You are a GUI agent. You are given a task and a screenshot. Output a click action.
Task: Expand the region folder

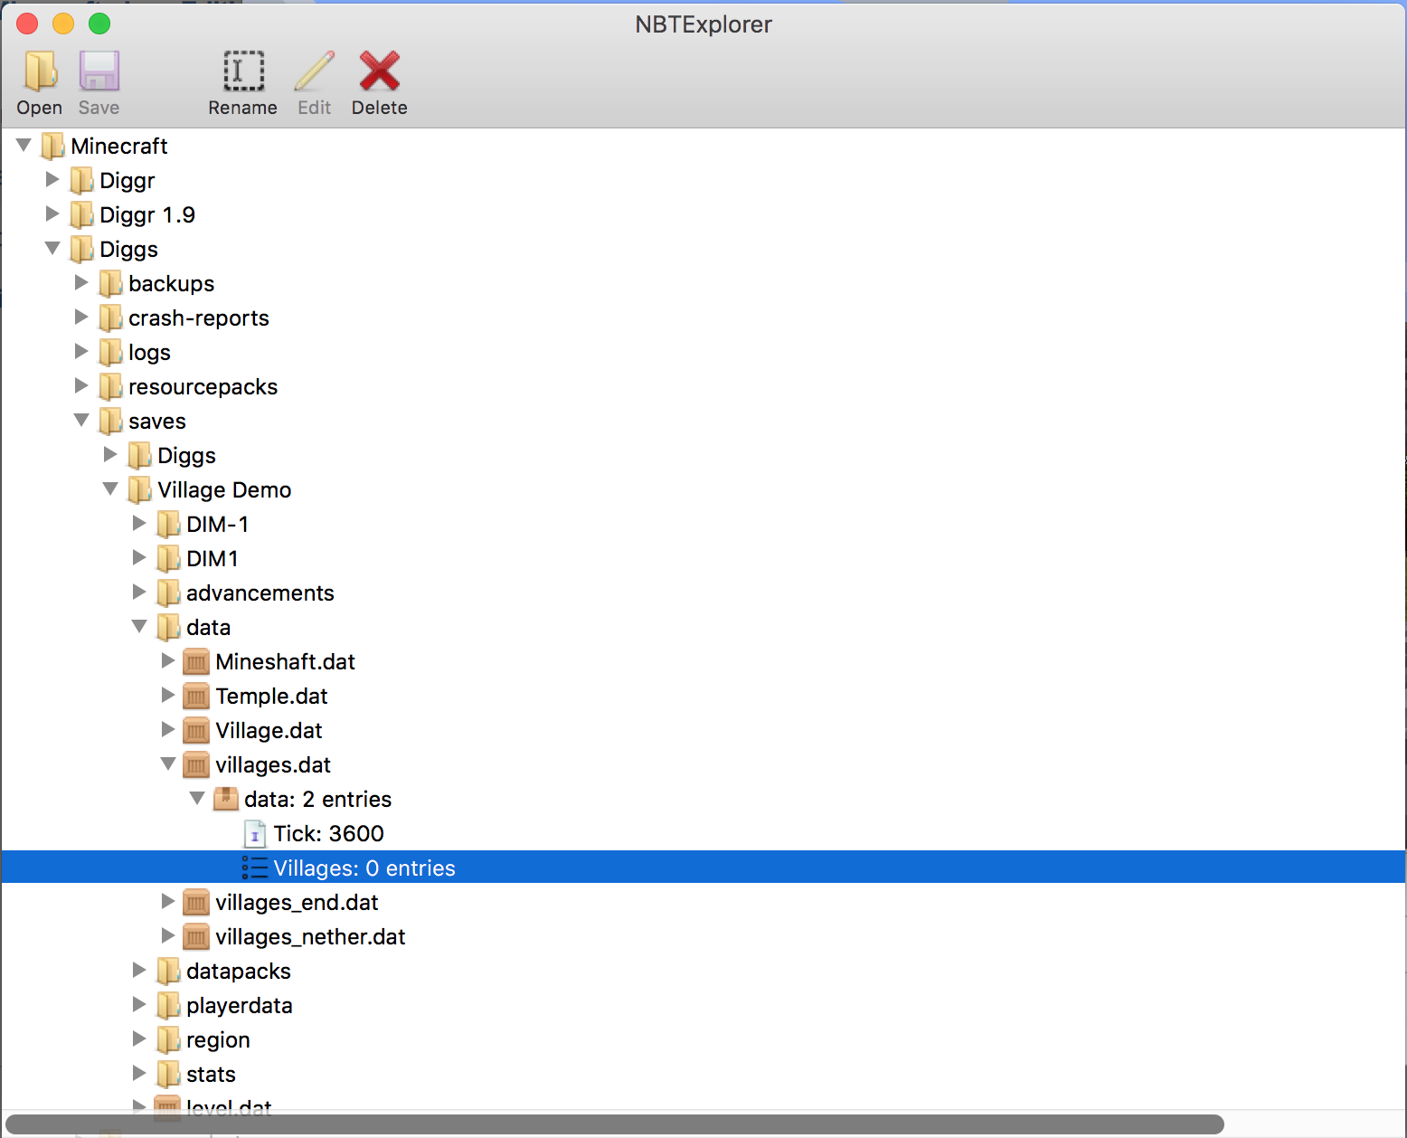139,1038
